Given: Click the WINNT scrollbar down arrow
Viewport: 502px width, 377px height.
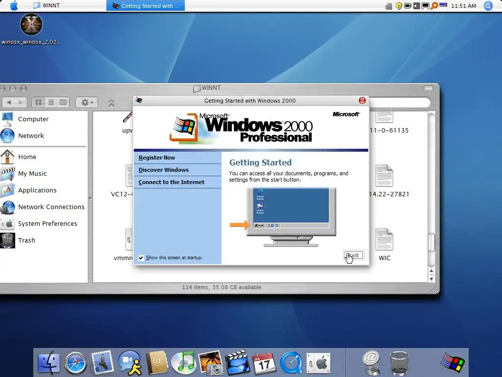Looking at the screenshot, I should point(431,279).
